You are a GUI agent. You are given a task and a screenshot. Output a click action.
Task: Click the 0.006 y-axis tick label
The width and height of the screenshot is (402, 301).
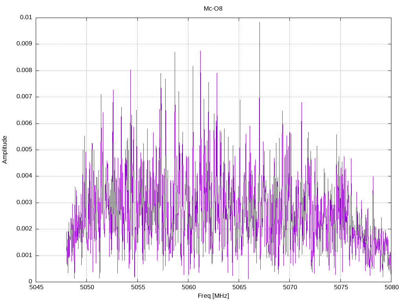pyautogui.click(x=24, y=123)
